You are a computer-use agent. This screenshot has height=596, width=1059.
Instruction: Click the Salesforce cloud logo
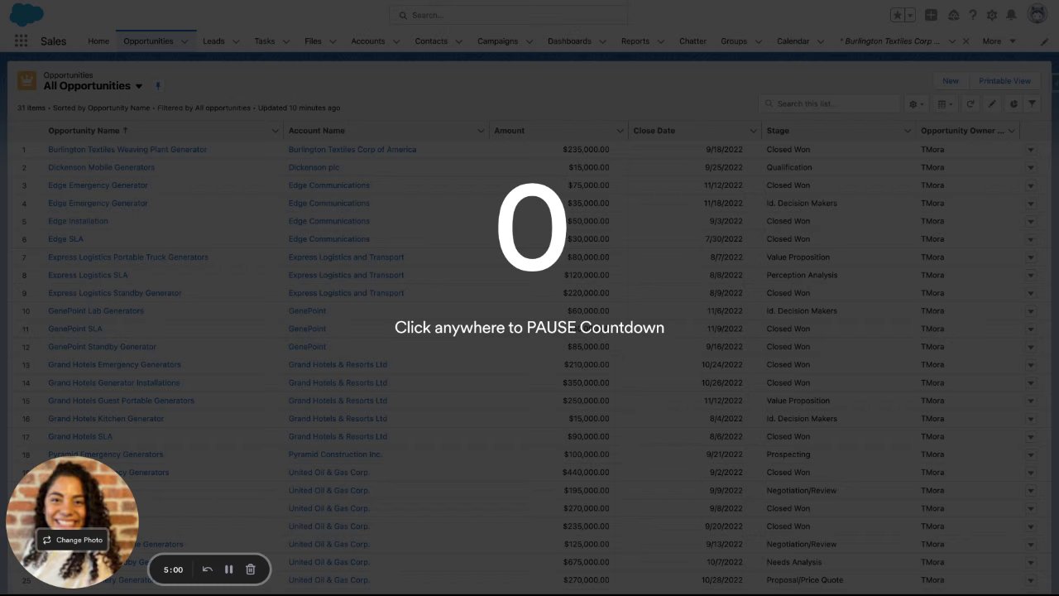pos(26,14)
